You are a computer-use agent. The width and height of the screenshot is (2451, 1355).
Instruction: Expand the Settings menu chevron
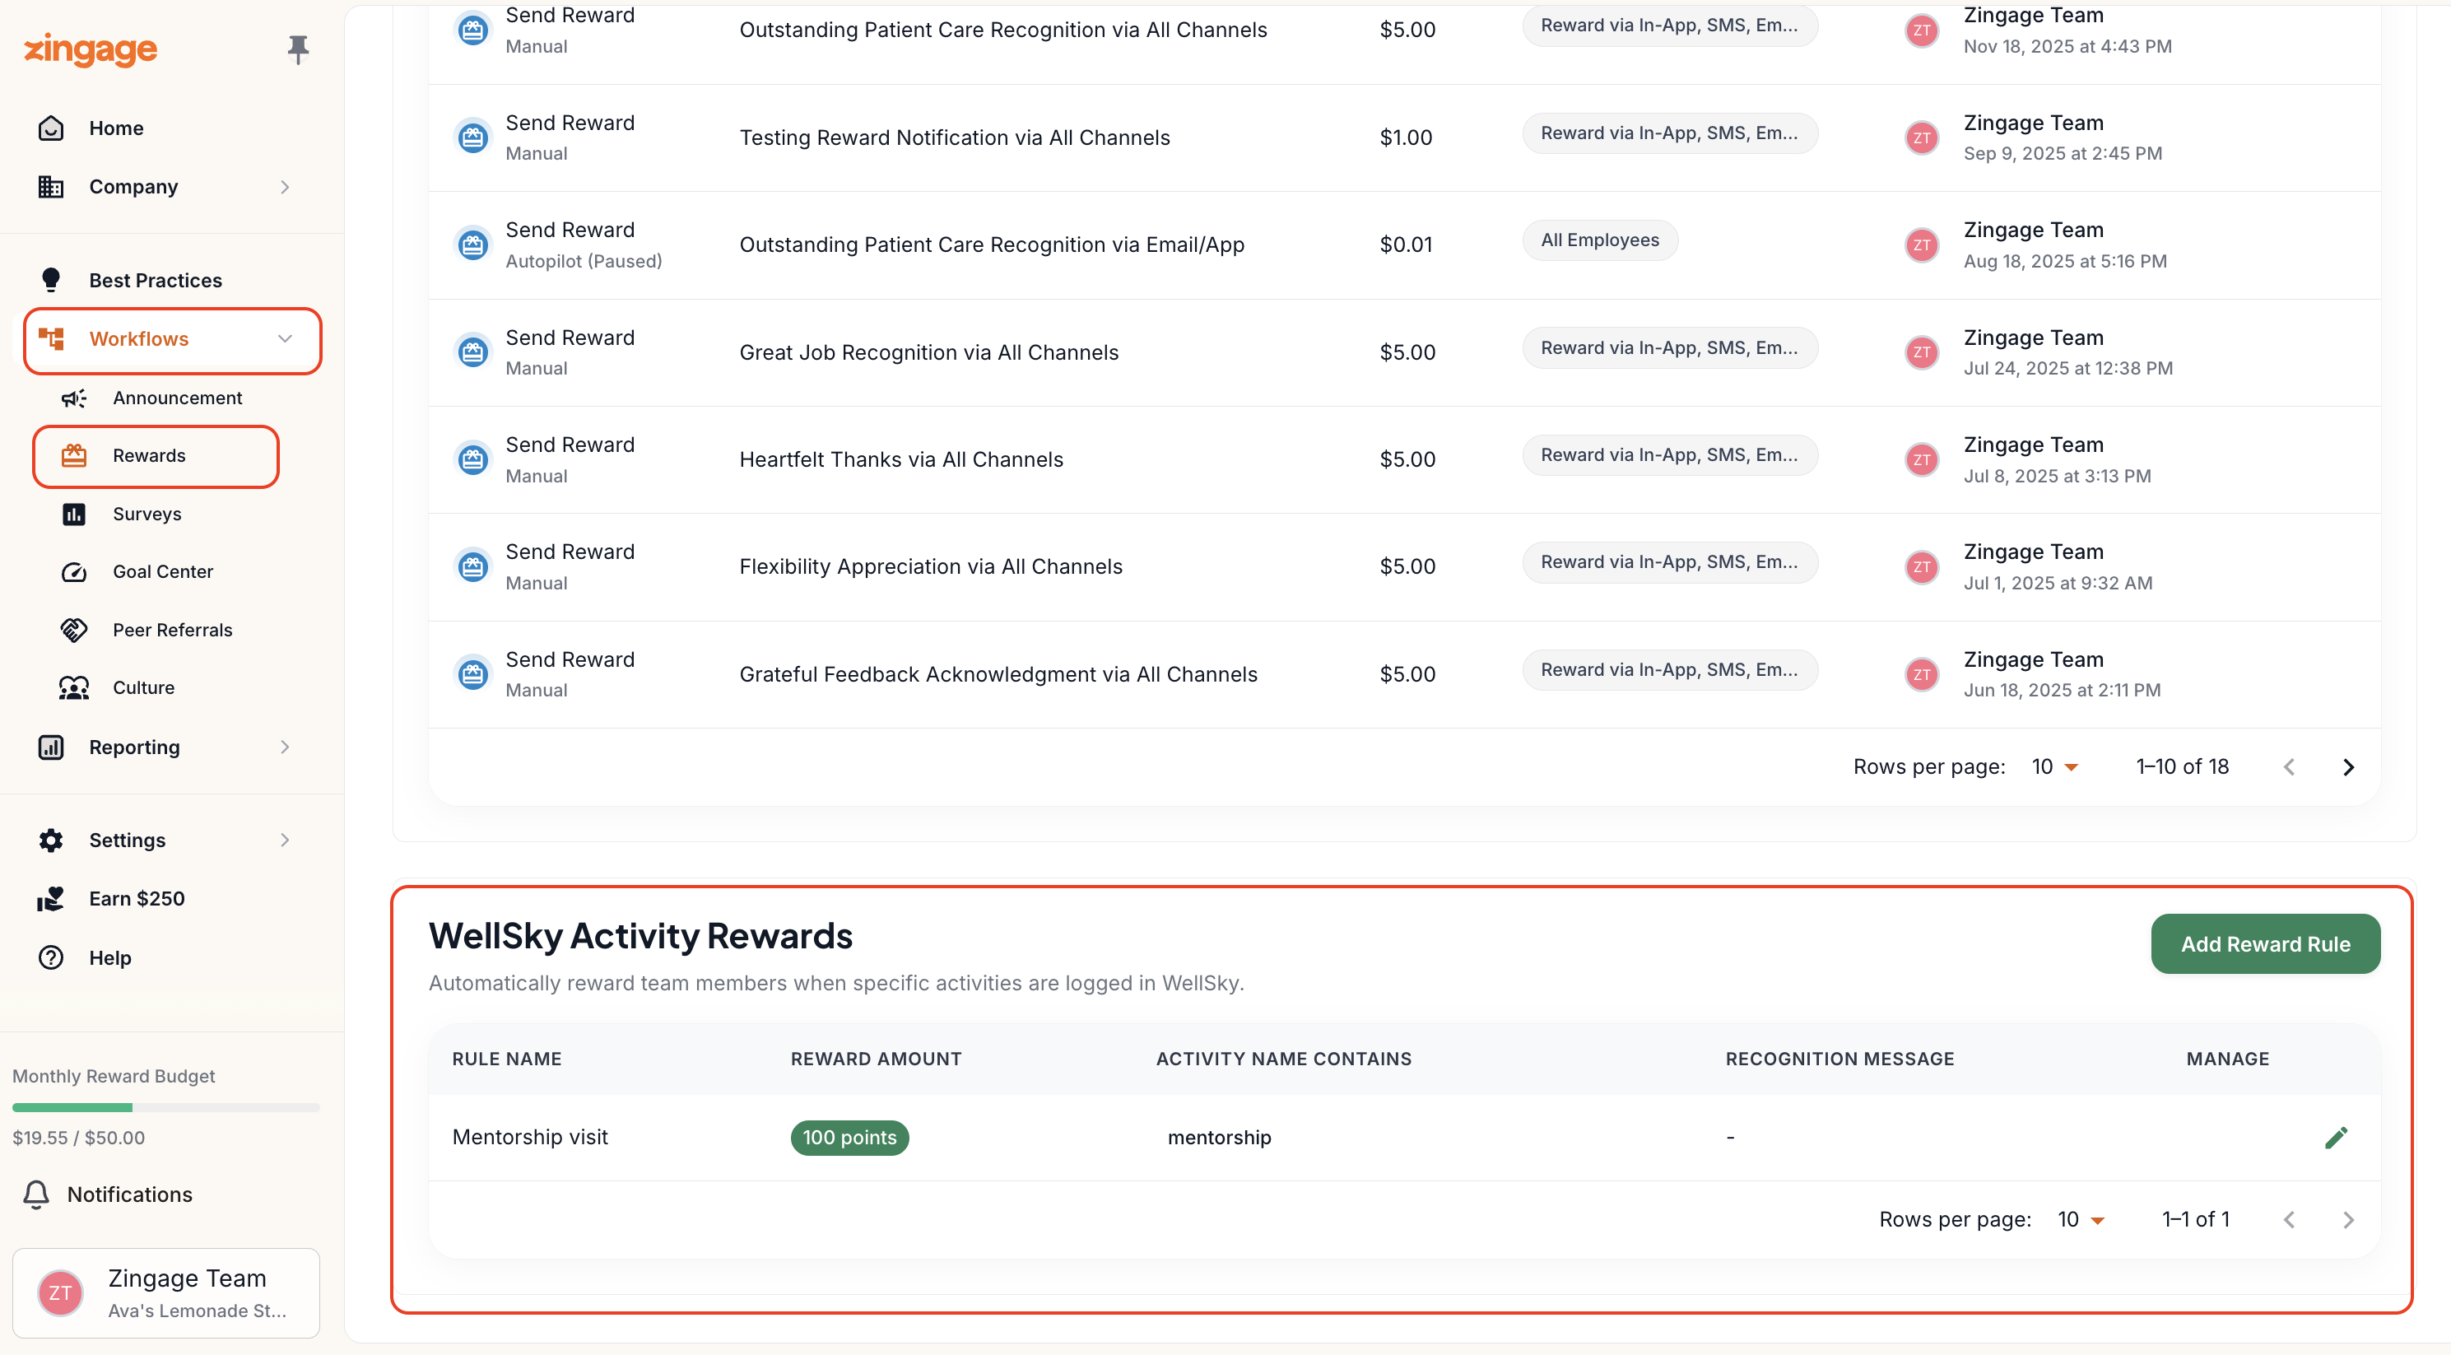click(285, 841)
